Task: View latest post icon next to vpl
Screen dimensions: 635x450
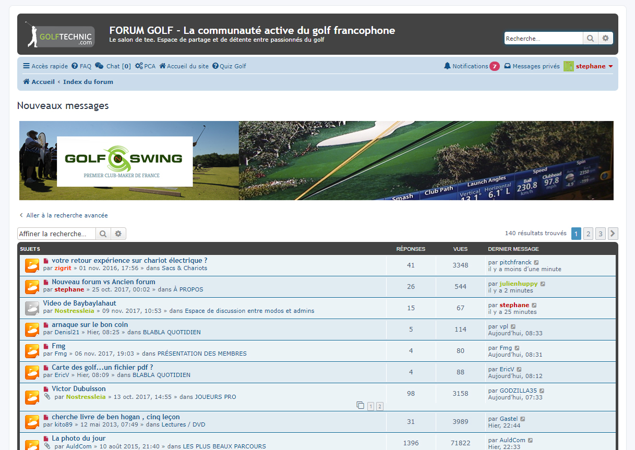Action: tap(513, 327)
